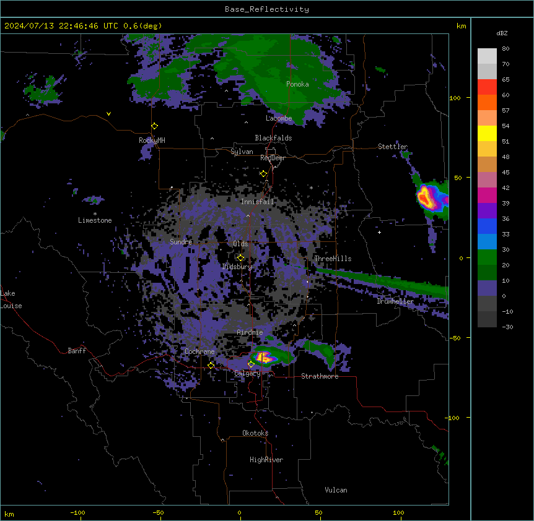Click the Okotoks label
The width and height of the screenshot is (534, 521).
tap(255, 433)
